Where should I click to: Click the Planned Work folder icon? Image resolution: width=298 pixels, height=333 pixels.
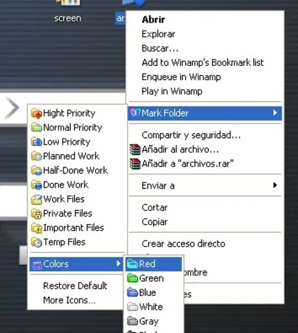[x=36, y=157]
